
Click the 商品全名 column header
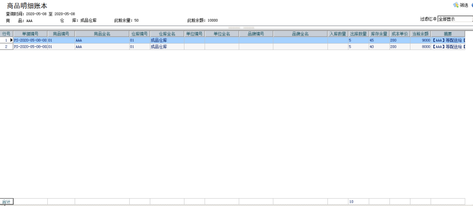pos(102,34)
